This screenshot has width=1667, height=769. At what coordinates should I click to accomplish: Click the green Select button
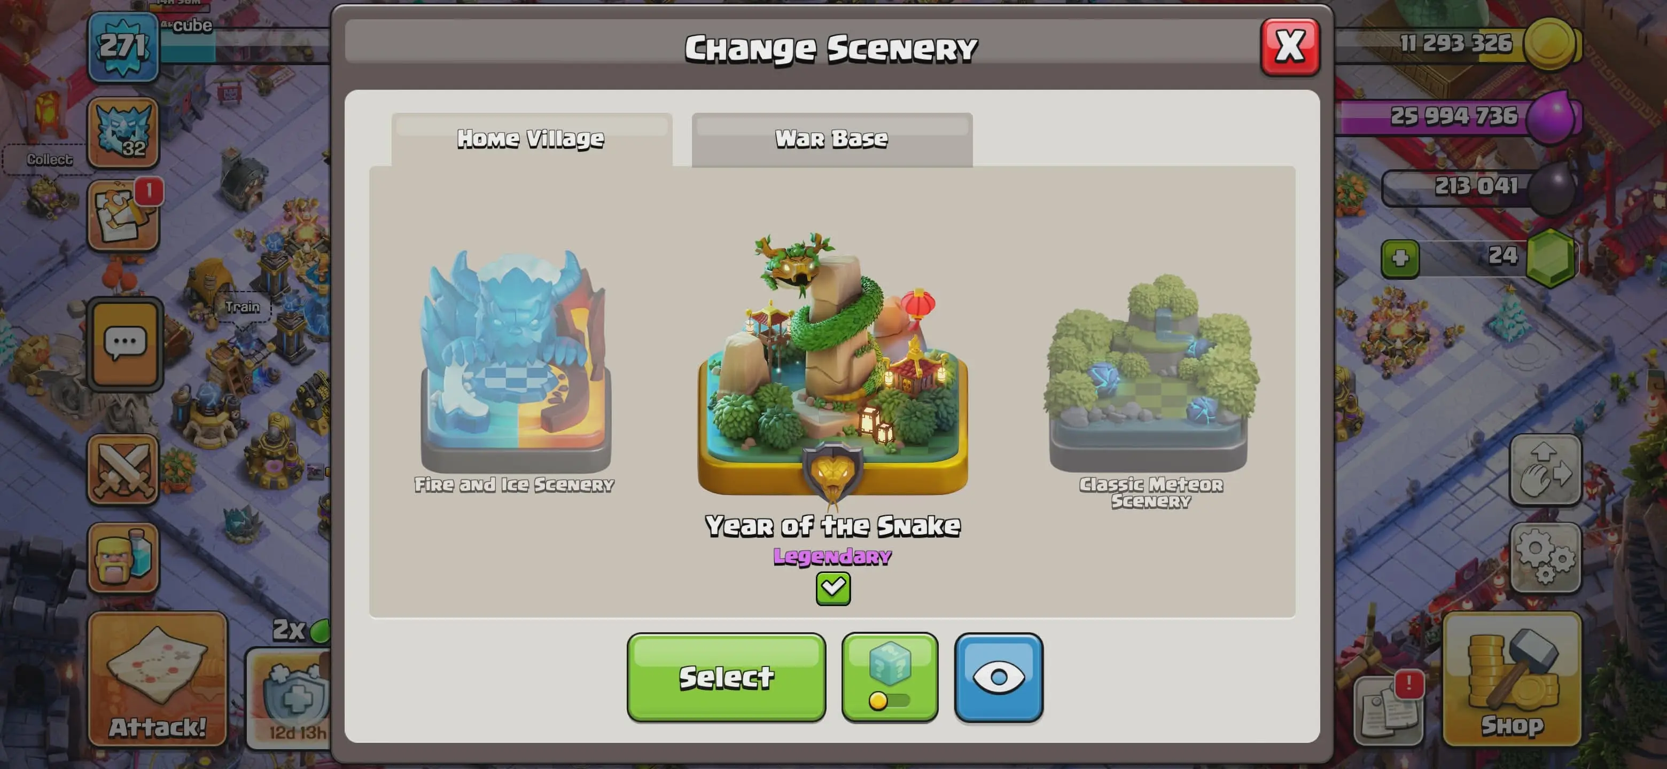click(726, 677)
